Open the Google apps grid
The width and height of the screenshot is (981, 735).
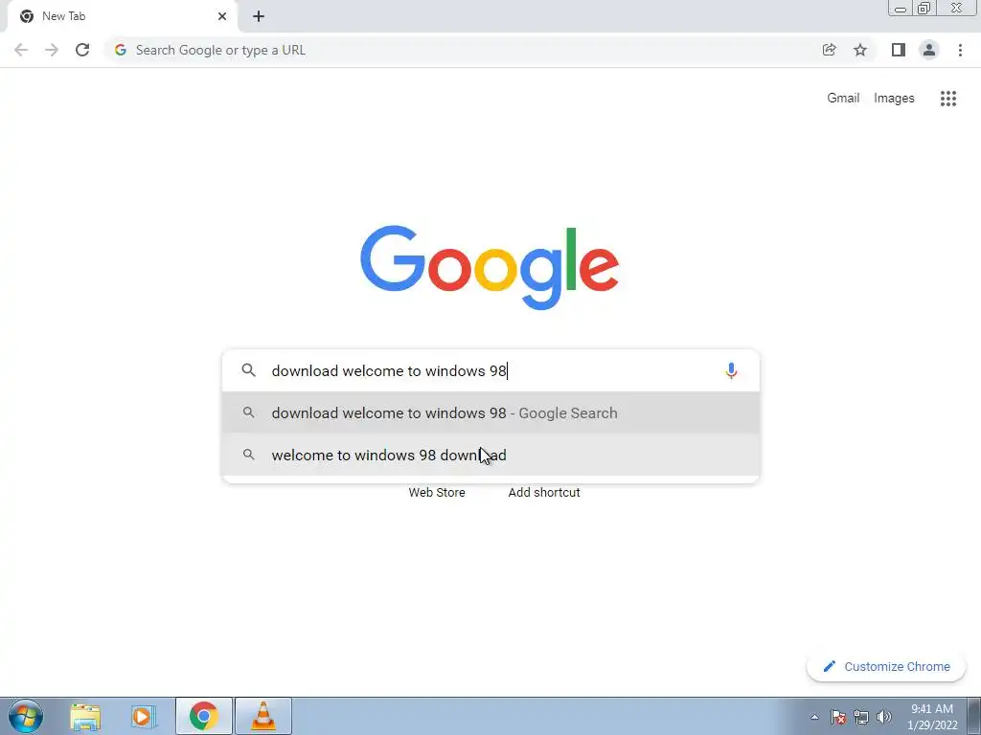(x=948, y=99)
